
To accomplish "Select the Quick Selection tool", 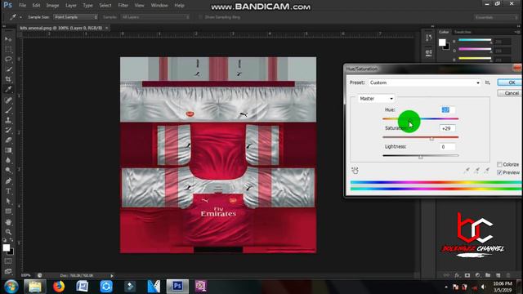I will [x=8, y=69].
